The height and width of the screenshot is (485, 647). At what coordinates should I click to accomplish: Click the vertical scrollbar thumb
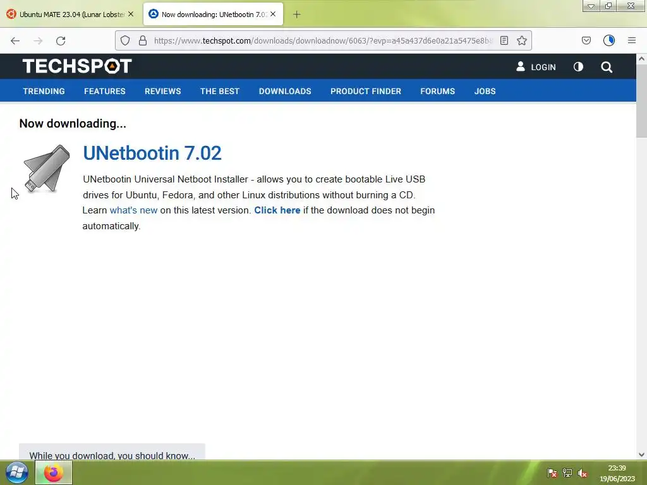pyautogui.click(x=641, y=101)
